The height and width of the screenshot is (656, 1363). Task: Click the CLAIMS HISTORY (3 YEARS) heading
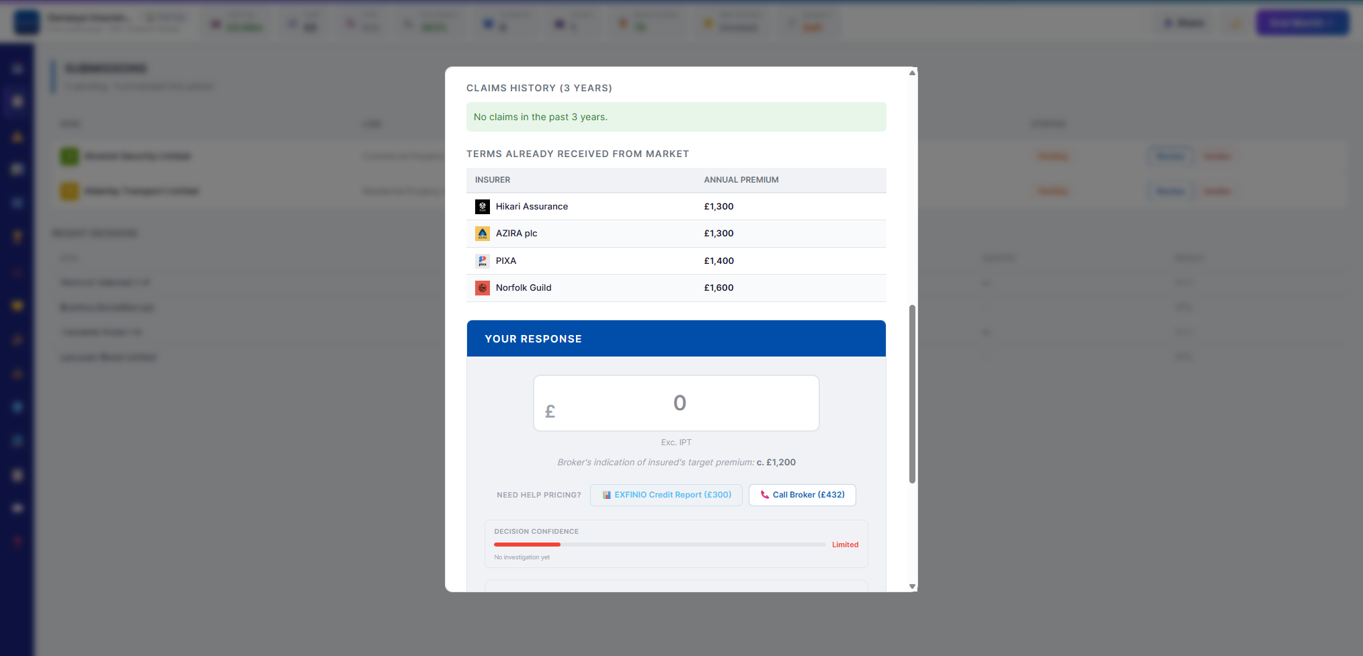tap(539, 88)
